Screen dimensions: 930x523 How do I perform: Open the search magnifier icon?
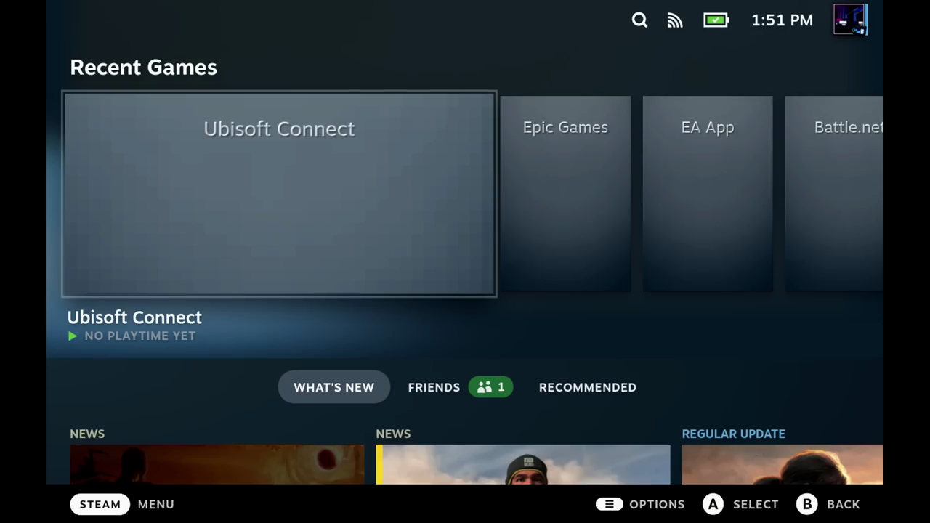(639, 20)
